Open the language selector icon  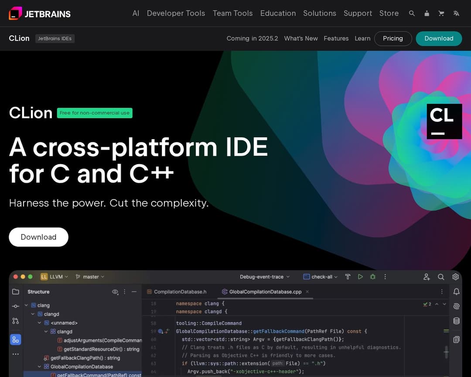[456, 14]
